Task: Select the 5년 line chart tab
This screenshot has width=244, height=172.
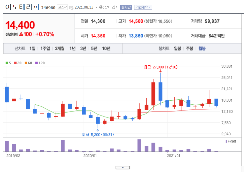Action: [94, 49]
